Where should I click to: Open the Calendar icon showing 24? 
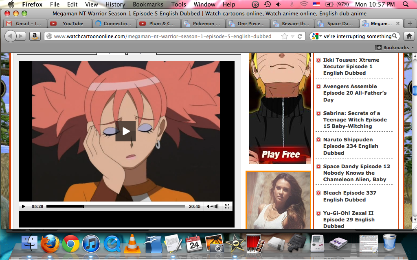coord(194,243)
